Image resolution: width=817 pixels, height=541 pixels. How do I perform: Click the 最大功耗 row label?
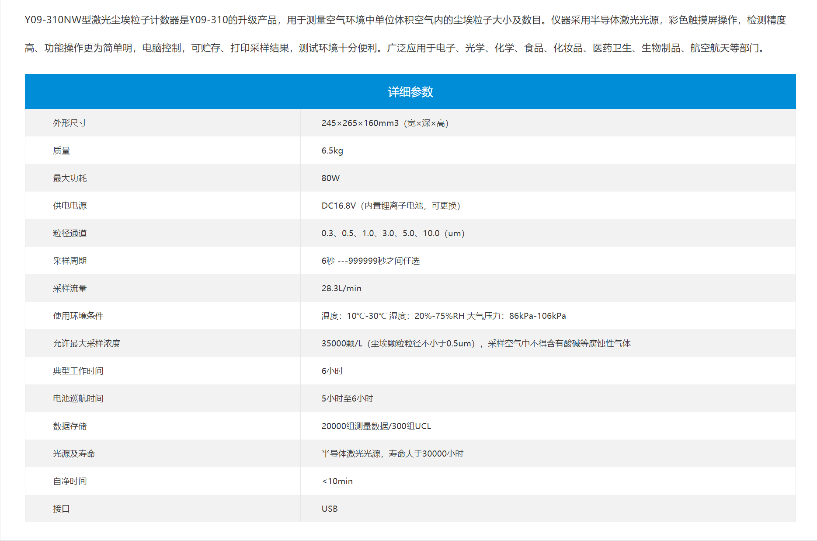(70, 178)
